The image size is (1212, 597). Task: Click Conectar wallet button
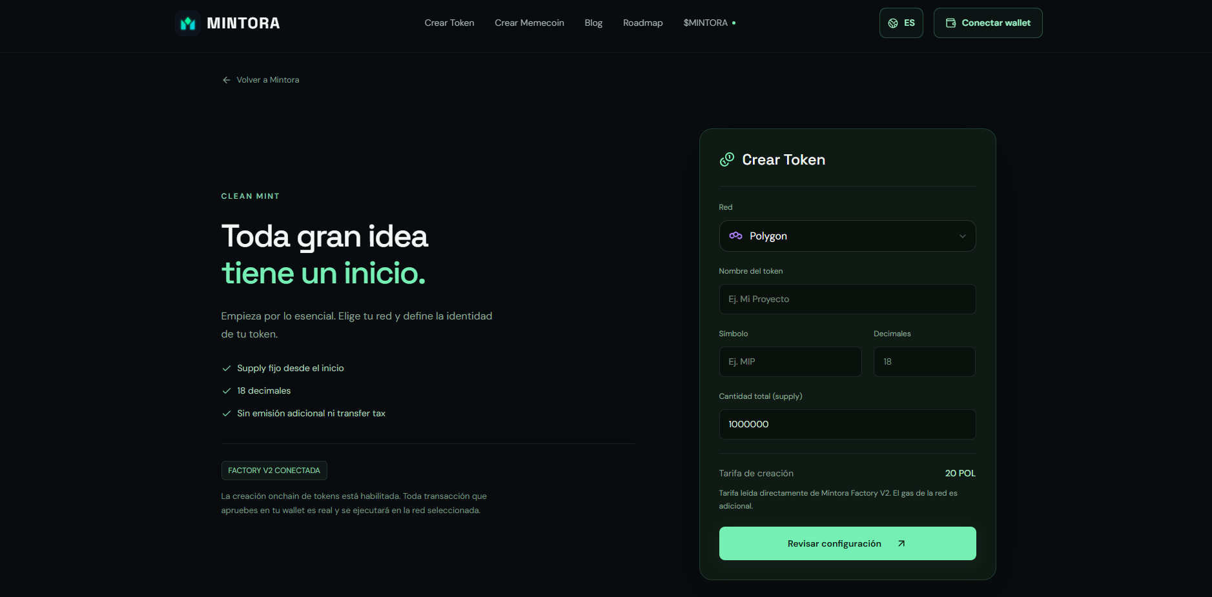(x=988, y=23)
